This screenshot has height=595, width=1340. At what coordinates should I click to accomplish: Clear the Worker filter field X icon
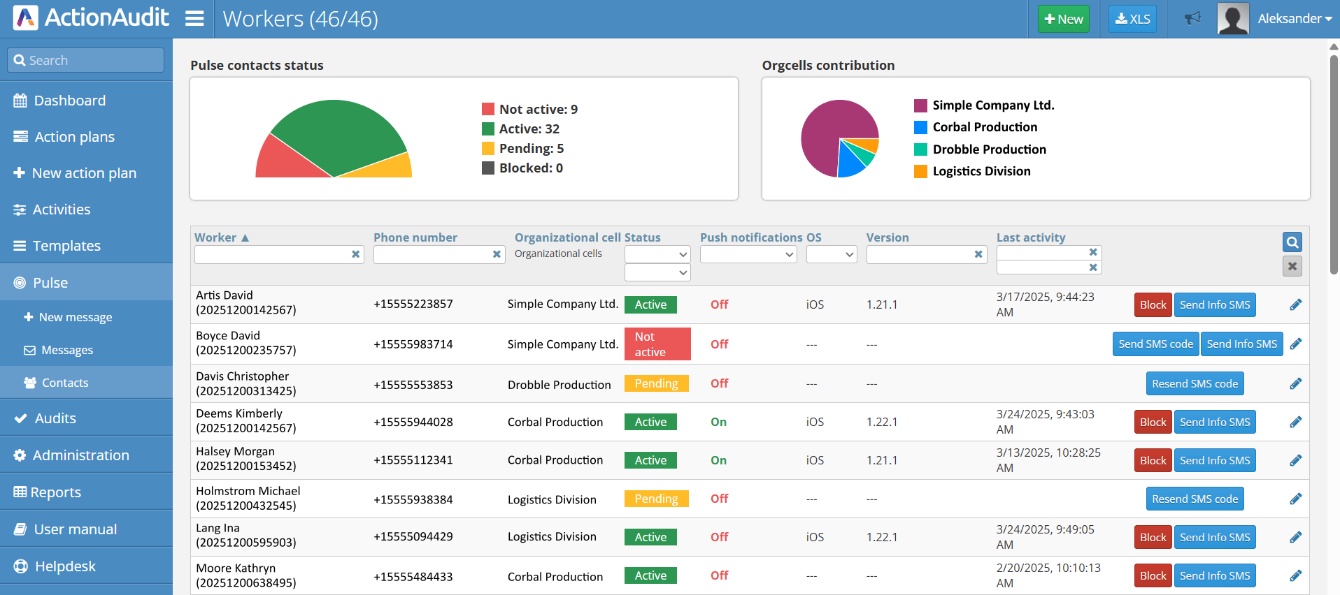coord(355,254)
